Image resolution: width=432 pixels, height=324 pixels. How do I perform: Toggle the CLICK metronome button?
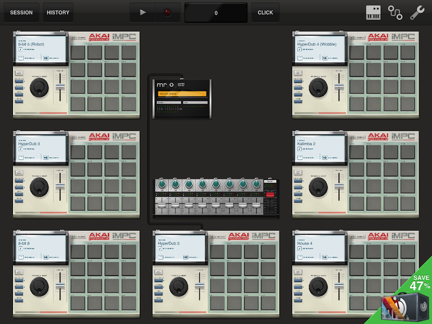point(265,12)
